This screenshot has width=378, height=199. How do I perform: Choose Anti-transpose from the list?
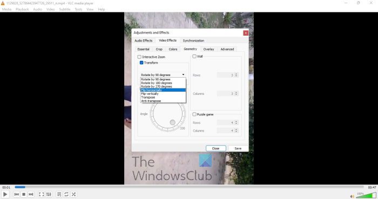[x=163, y=101]
